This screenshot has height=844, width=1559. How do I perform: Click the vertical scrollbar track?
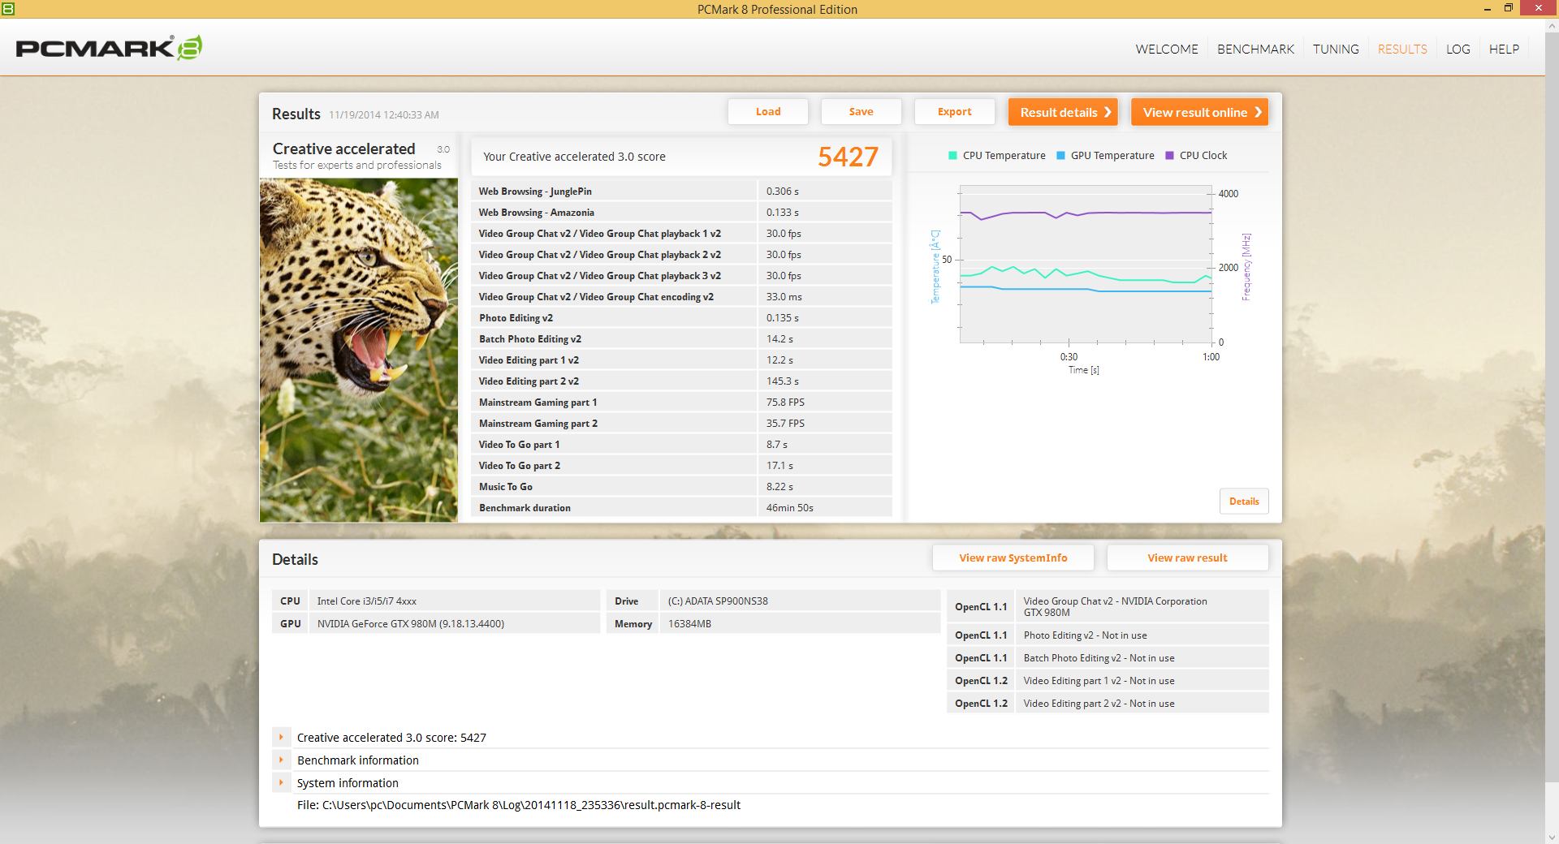click(x=1552, y=430)
